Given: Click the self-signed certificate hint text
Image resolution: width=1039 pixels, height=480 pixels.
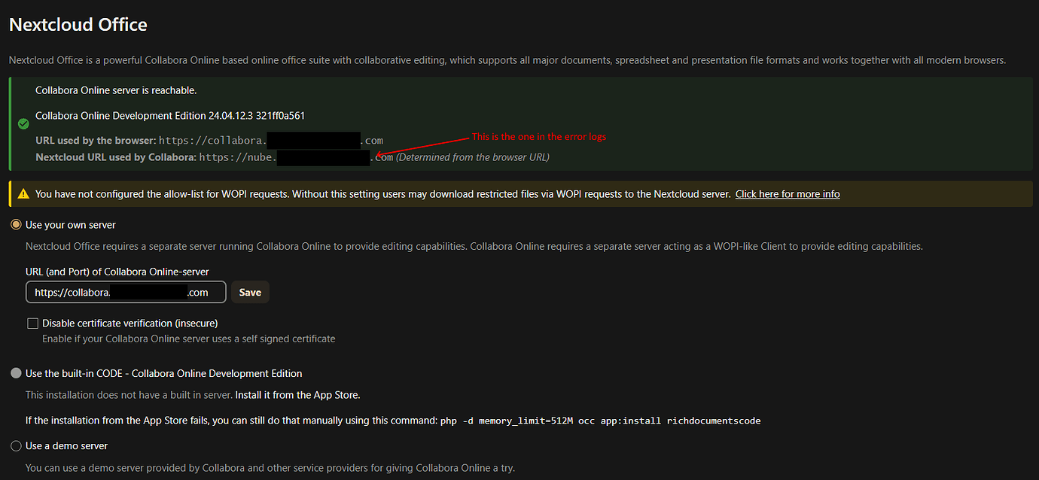Looking at the screenshot, I should [188, 339].
